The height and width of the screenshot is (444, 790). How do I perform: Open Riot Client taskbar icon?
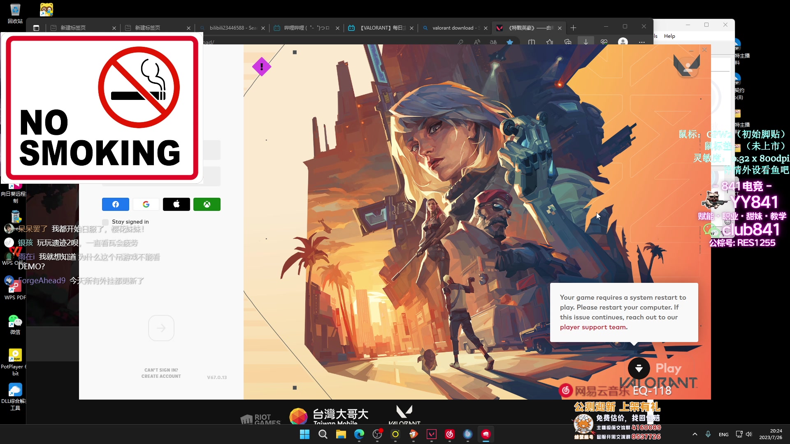point(486,435)
